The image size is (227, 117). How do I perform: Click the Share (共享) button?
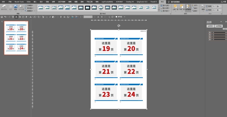click(x=224, y=2)
